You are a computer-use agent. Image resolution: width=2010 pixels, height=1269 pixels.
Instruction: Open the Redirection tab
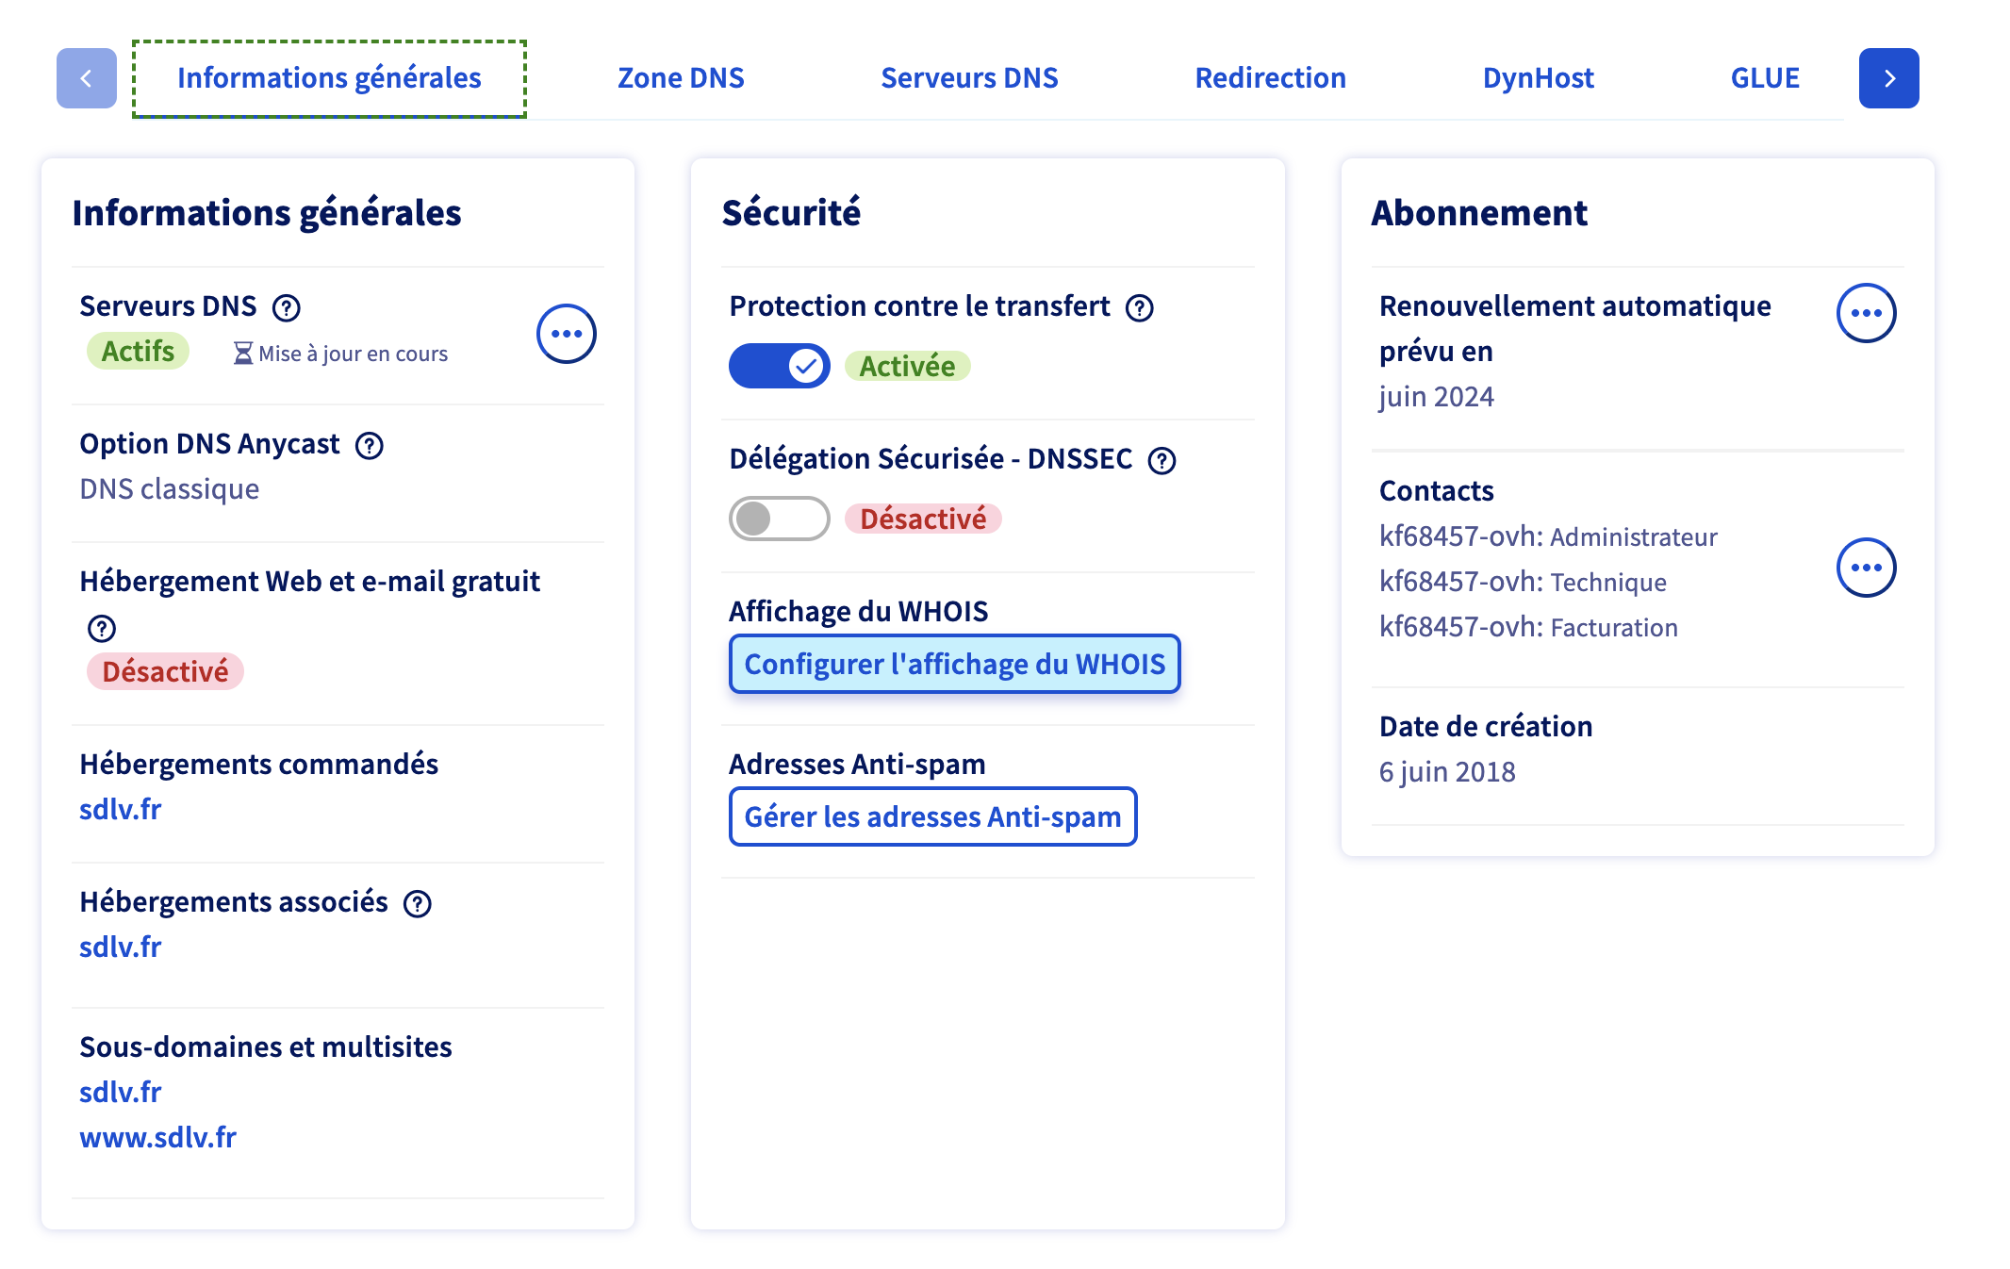1270,78
